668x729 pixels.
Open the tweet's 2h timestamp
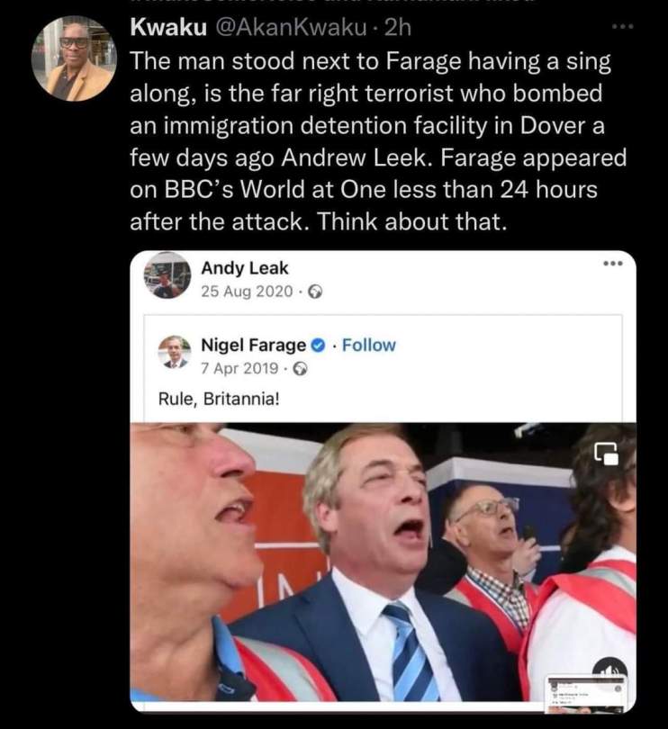click(x=397, y=28)
